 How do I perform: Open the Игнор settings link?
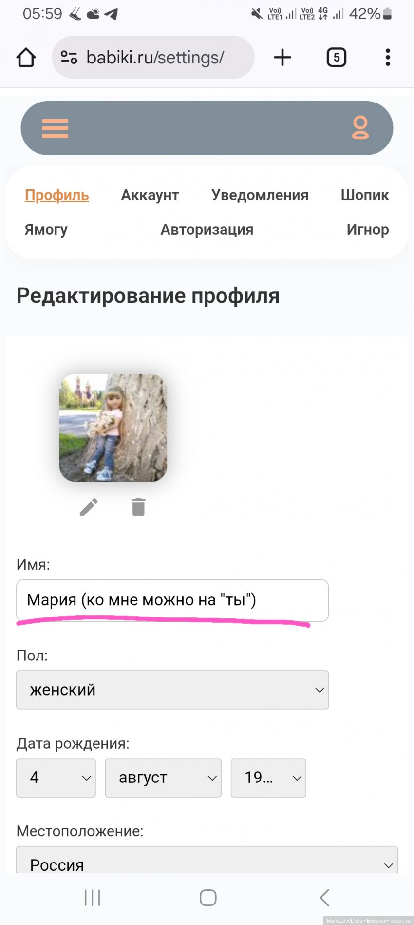pyautogui.click(x=367, y=230)
